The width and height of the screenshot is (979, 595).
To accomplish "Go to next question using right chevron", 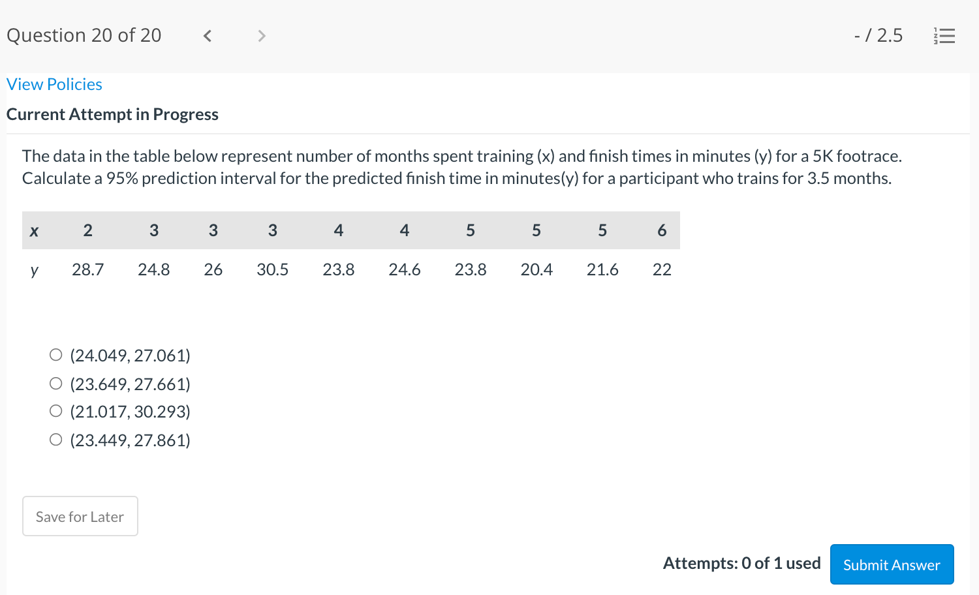I will tap(261, 36).
